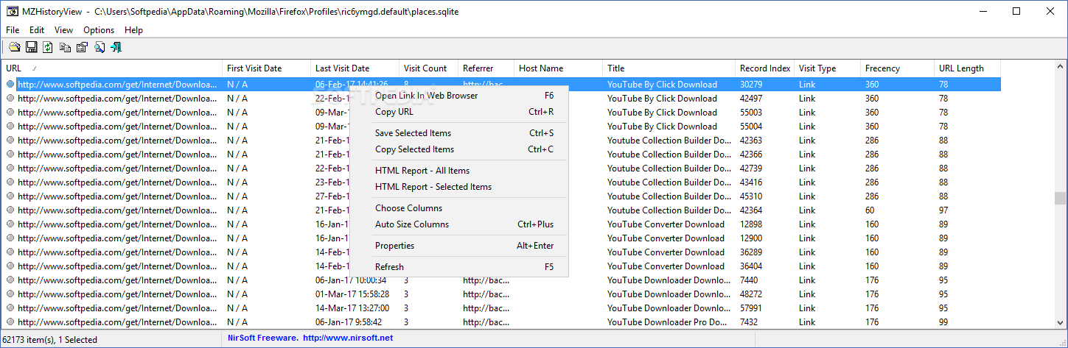
Task: Select the row with Record Index 57991
Action: [x=751, y=308]
